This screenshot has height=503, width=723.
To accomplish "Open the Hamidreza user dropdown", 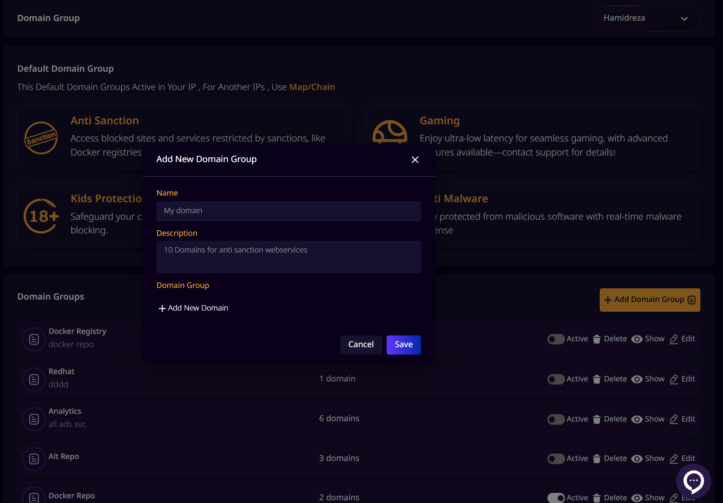I will click(x=645, y=18).
